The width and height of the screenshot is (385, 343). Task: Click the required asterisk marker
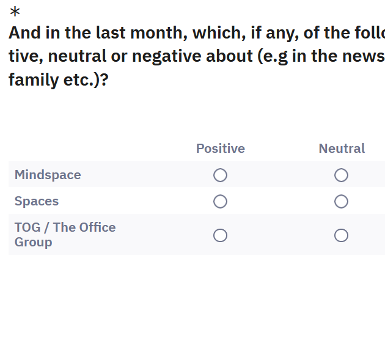15,12
